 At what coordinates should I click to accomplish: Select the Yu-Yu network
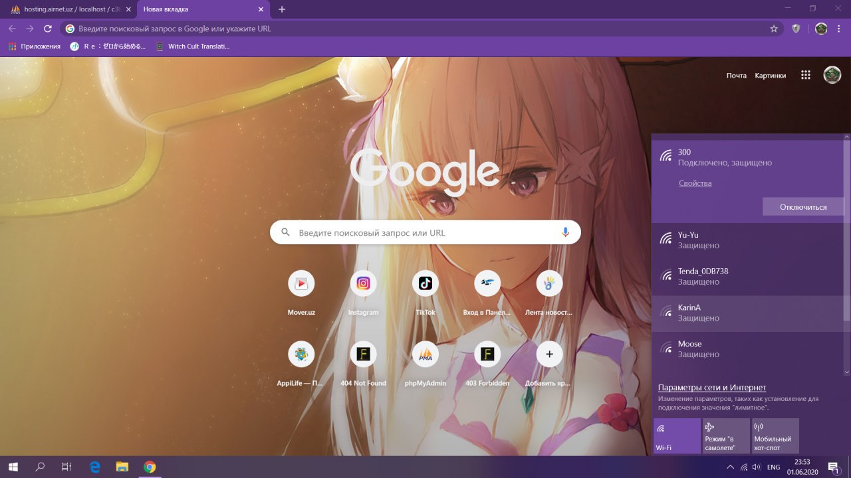(x=748, y=240)
